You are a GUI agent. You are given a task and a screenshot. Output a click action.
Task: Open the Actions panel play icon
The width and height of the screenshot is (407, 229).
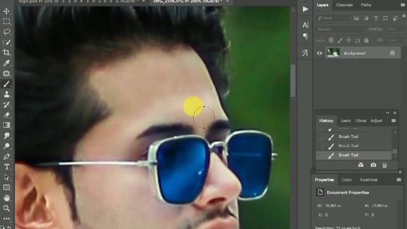click(x=305, y=10)
